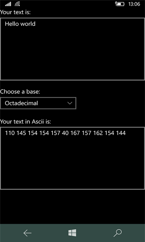Tap the search magnifier icon

point(118,233)
